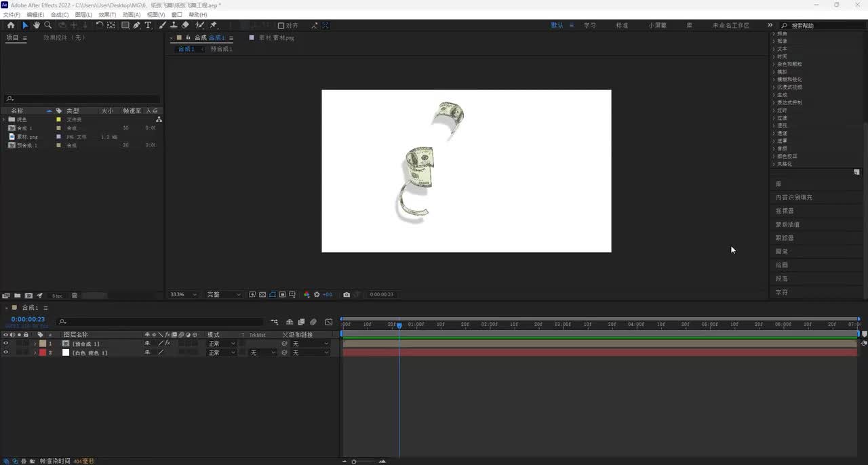Toggle the transparency grid button in viewer

click(262, 295)
